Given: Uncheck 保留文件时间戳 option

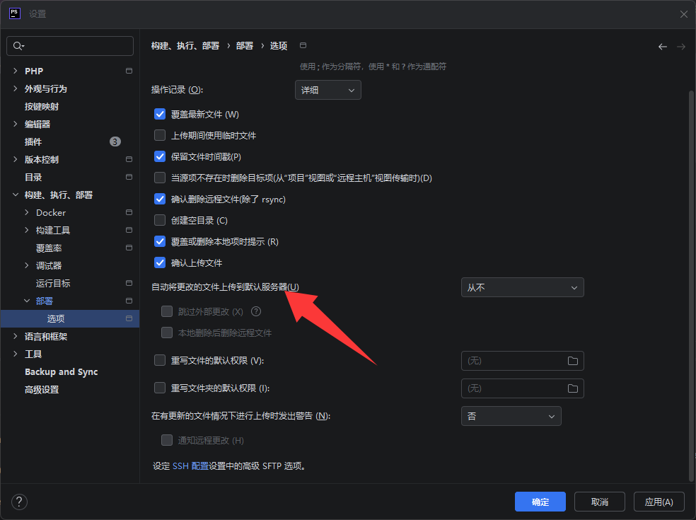Looking at the screenshot, I should pos(160,156).
